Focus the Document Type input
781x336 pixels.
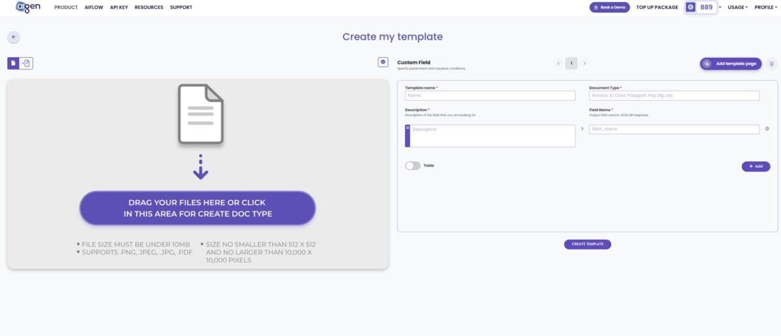pos(674,96)
